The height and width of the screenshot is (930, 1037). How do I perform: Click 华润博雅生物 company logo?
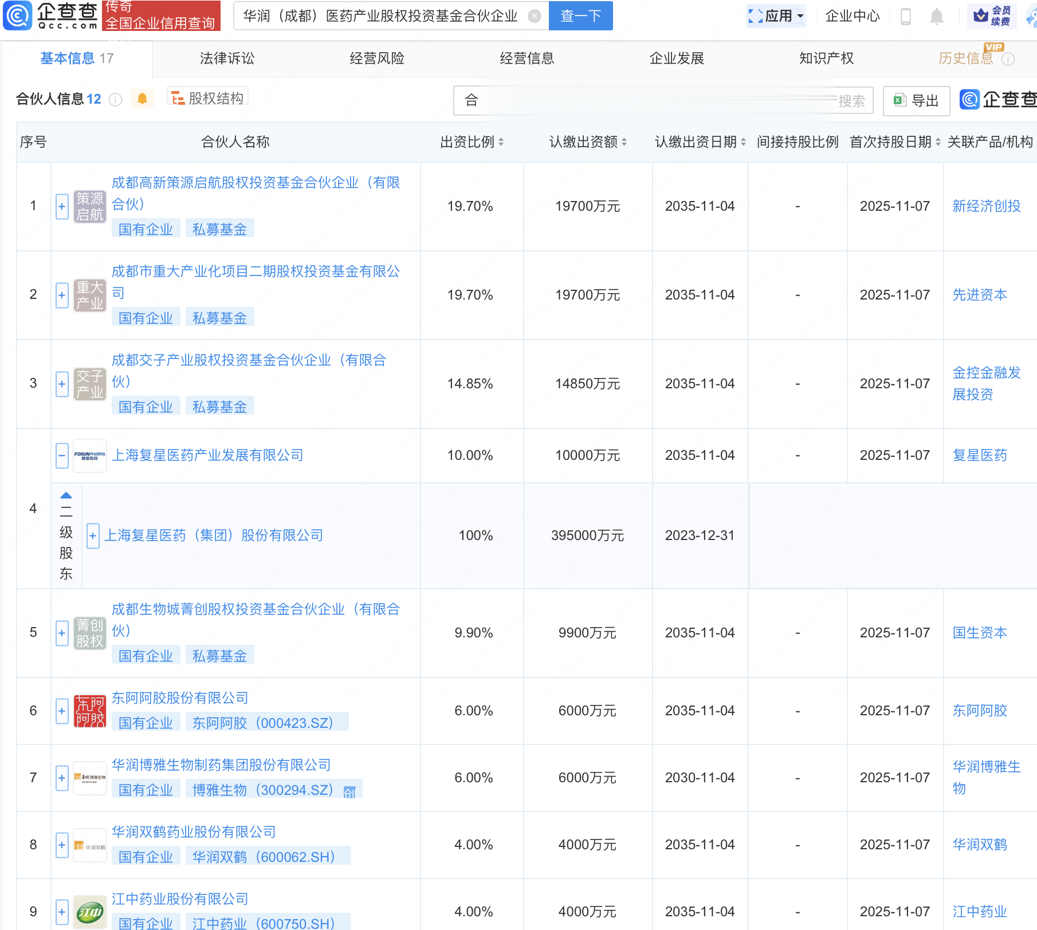[90, 778]
